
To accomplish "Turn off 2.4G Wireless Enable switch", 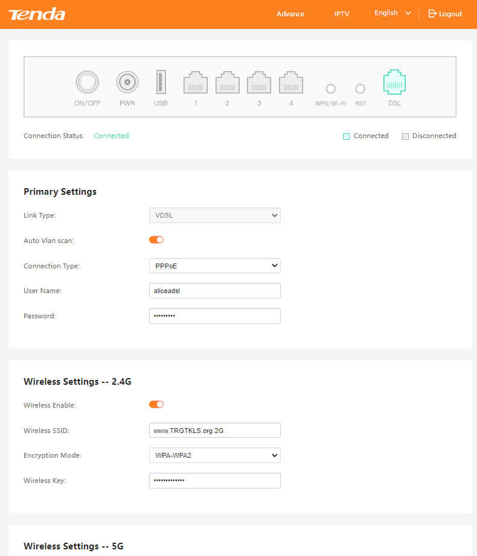I will (156, 405).
